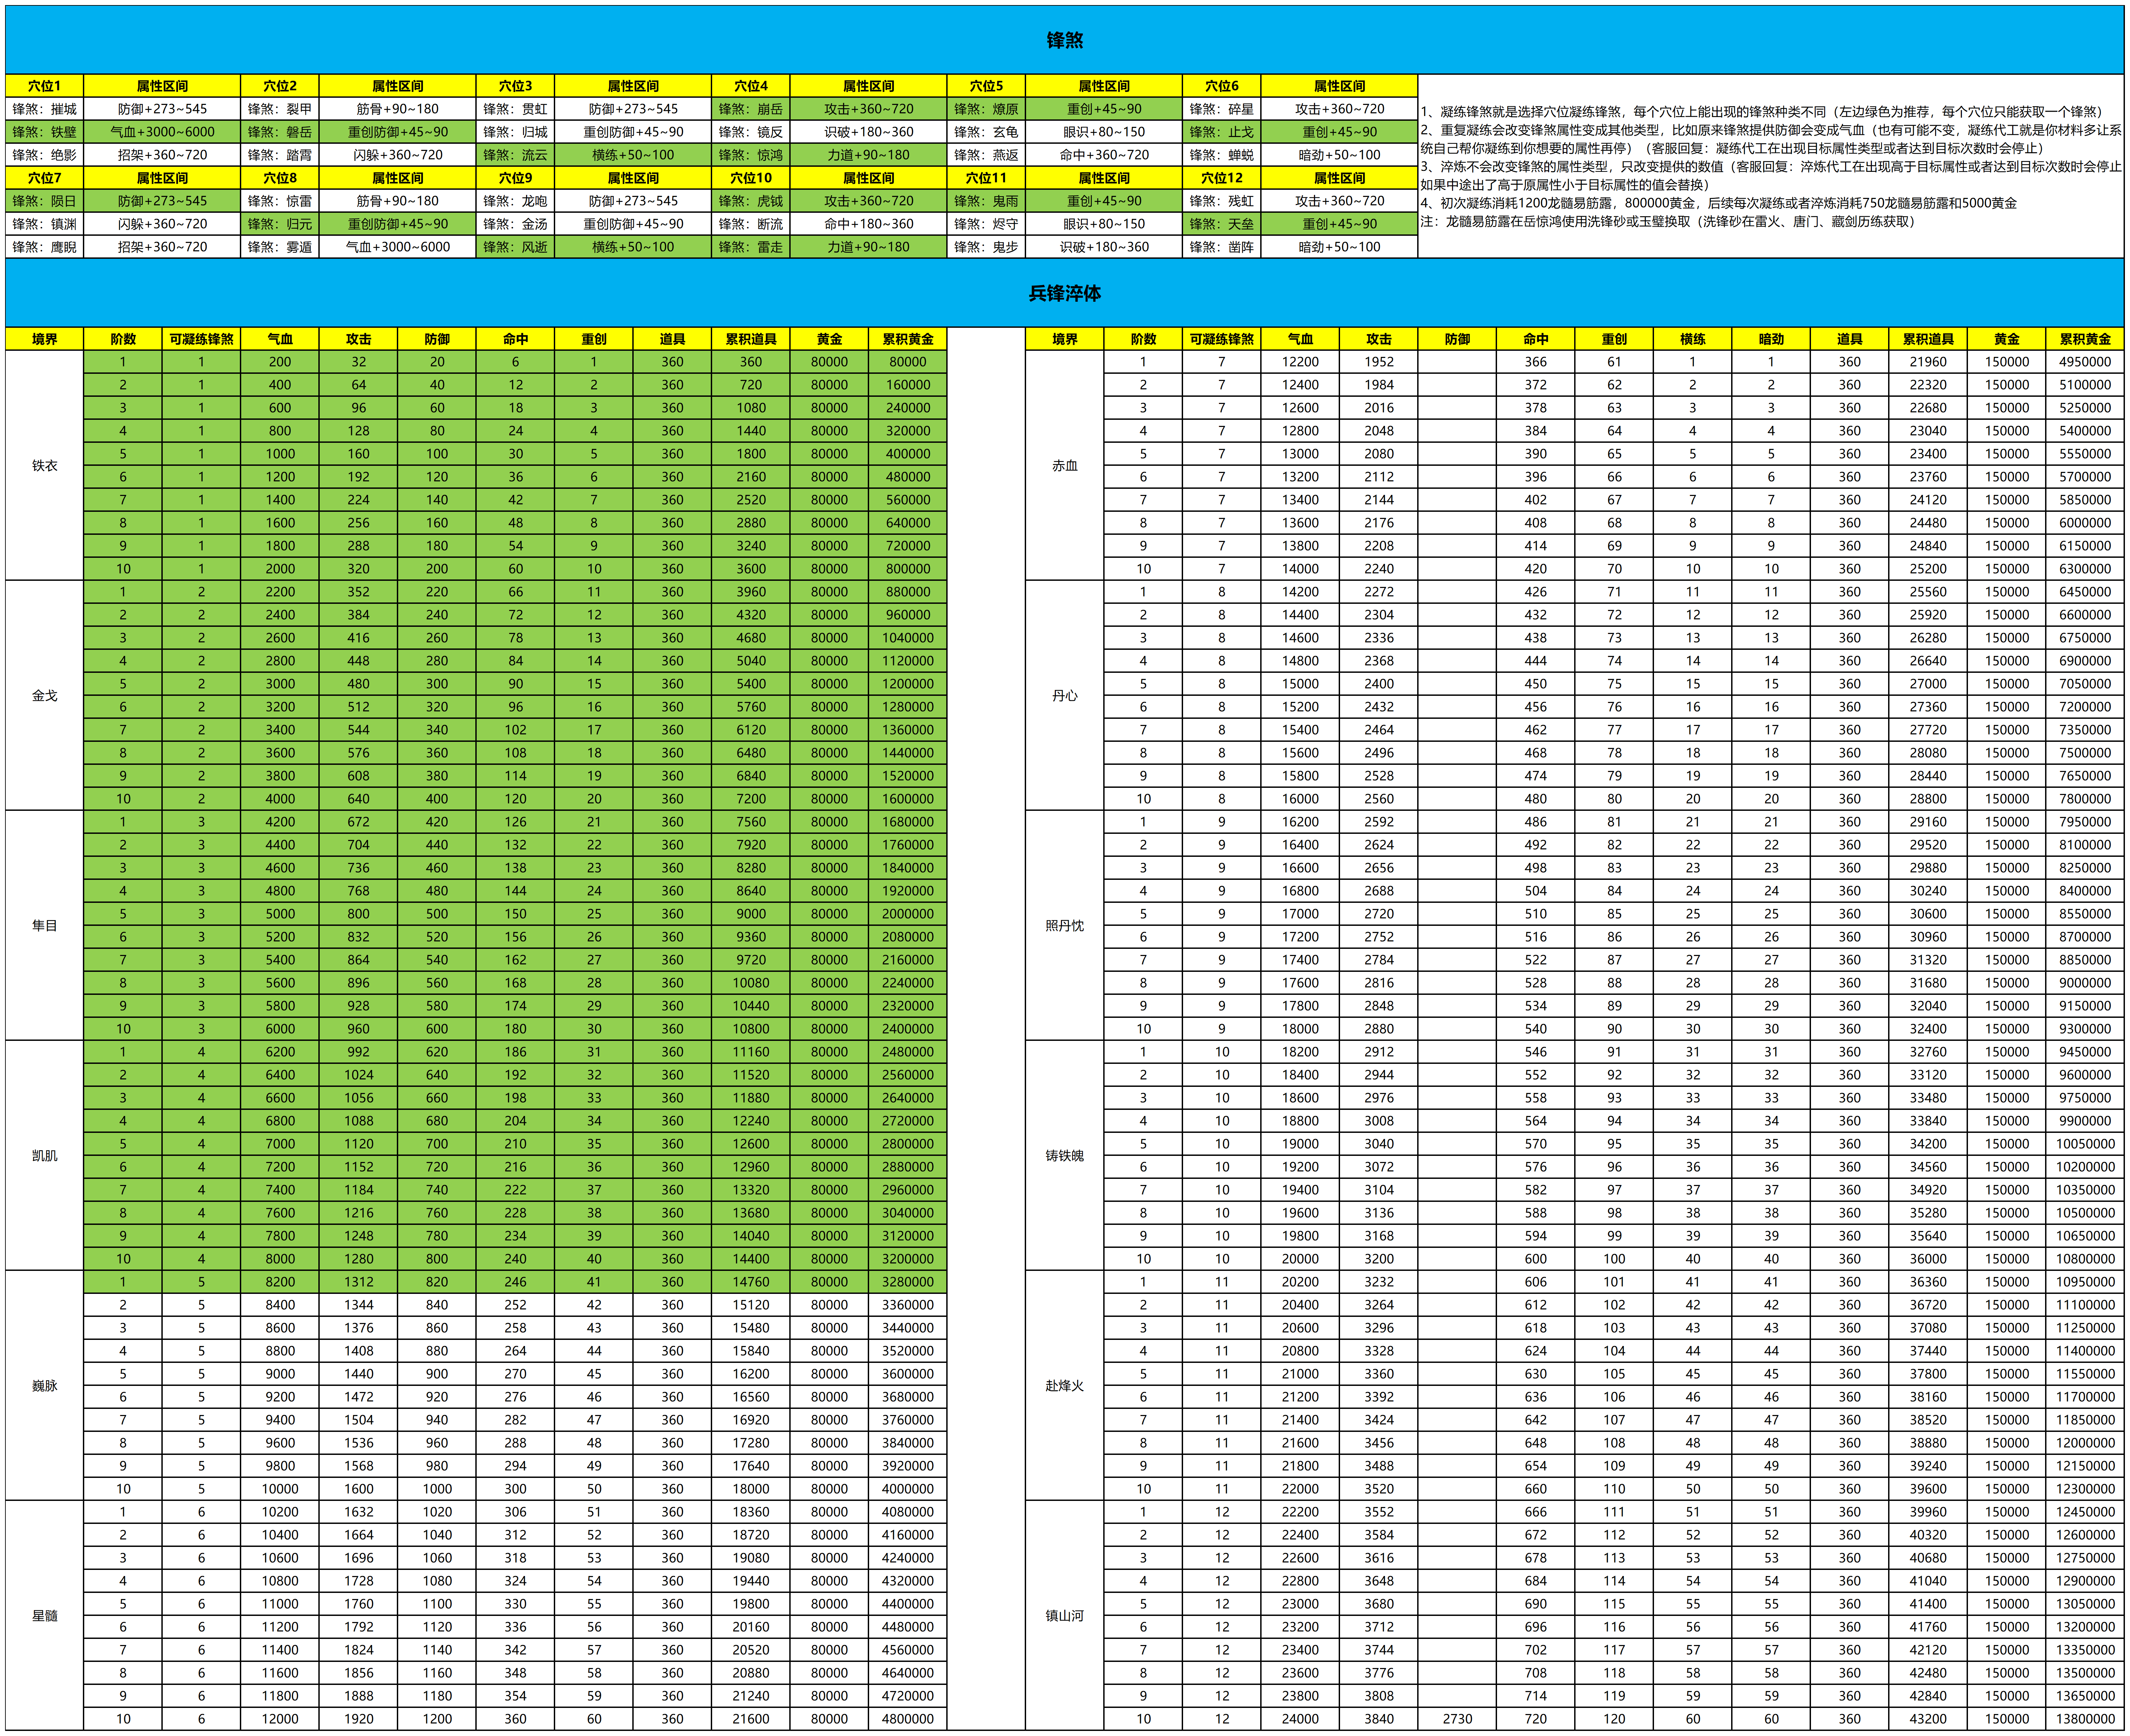Viewport: 2130px width, 1736px height.
Task: Click the cell 锋煞:龙咆
Action: tap(515, 201)
